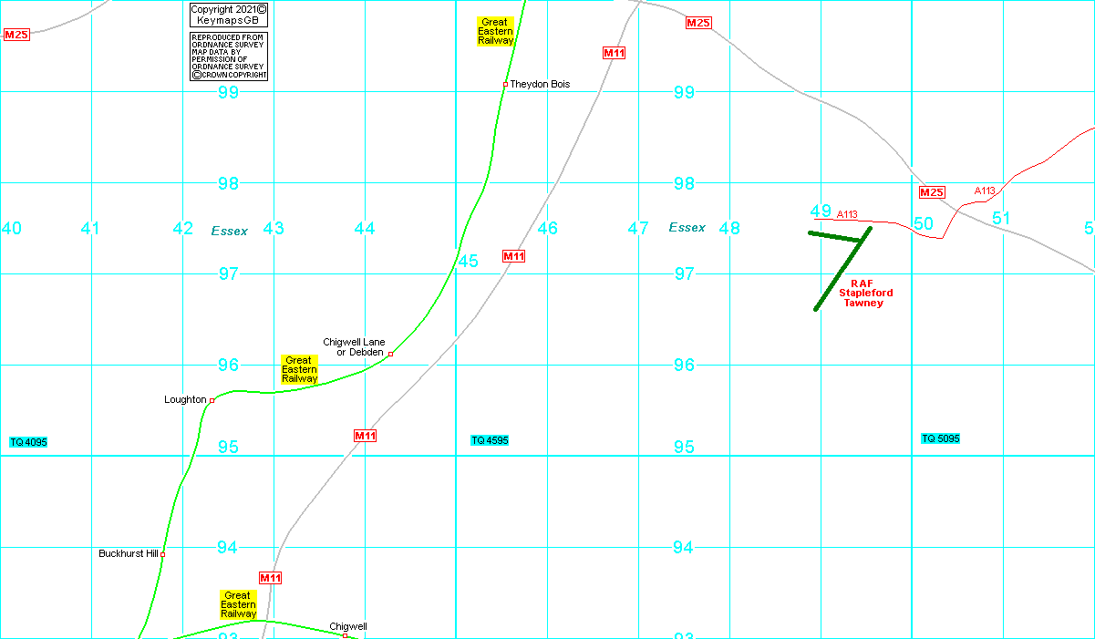Click the M11 label nearest Theydon Bois
1095x639 pixels.
pos(615,53)
